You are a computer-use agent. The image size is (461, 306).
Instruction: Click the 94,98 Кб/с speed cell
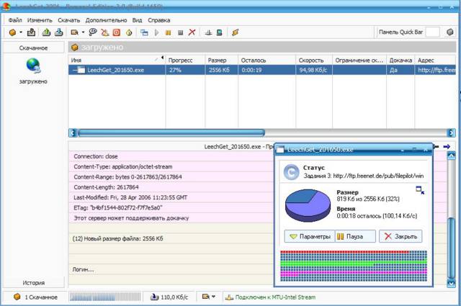click(314, 70)
